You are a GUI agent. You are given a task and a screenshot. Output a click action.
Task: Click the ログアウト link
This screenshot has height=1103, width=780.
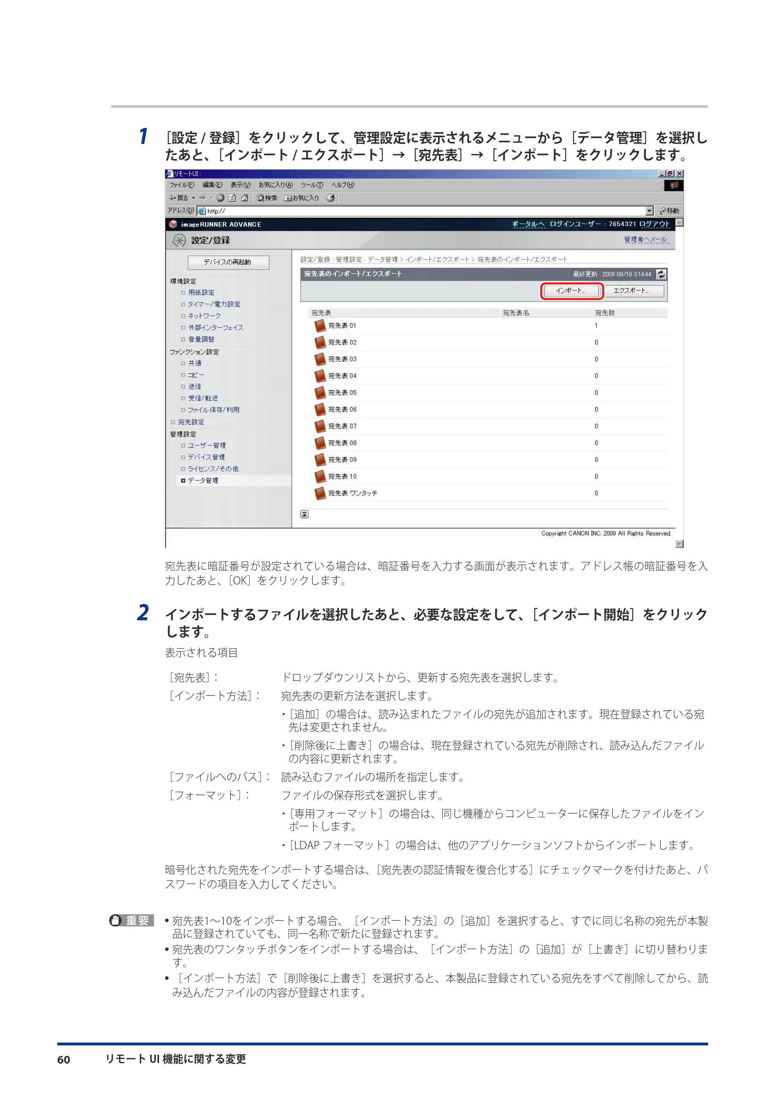pyautogui.click(x=654, y=224)
